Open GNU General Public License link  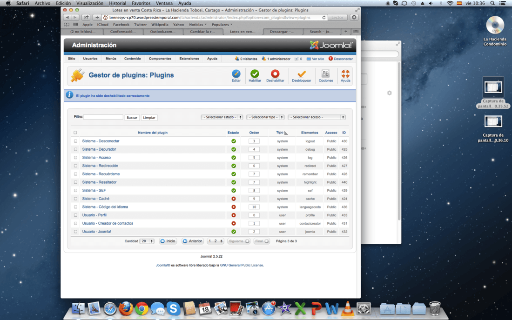point(242,265)
